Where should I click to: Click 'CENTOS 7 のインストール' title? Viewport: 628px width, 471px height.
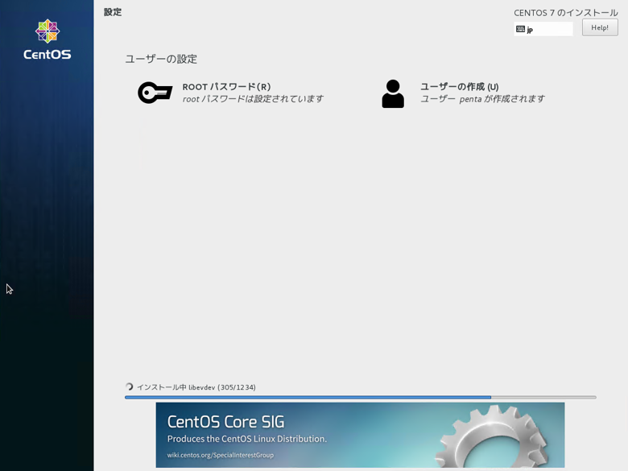pyautogui.click(x=566, y=13)
